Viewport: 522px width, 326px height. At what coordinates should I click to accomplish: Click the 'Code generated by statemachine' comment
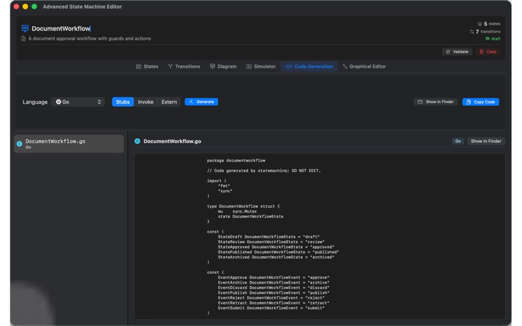(x=264, y=171)
